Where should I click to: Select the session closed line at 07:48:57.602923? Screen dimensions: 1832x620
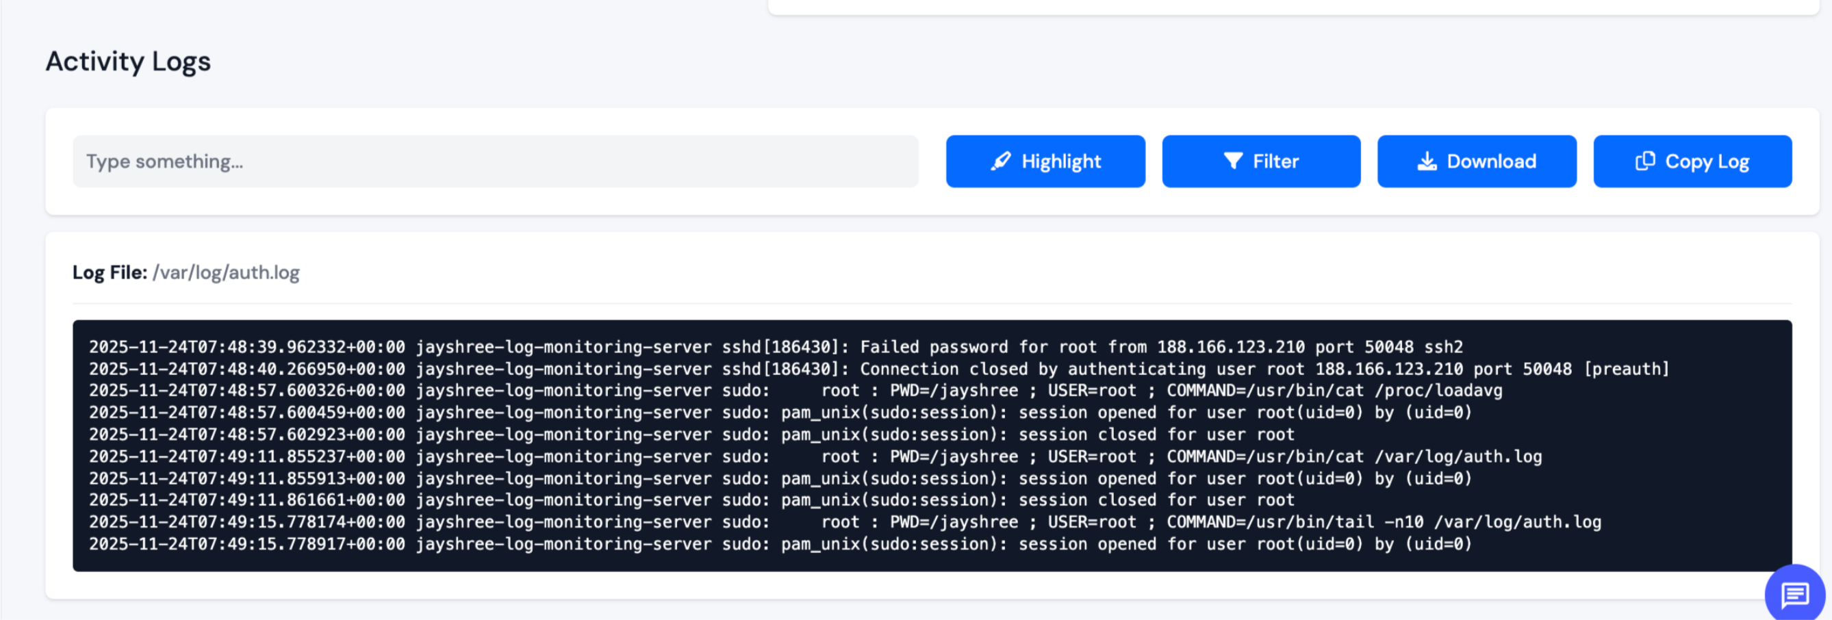coord(691,435)
